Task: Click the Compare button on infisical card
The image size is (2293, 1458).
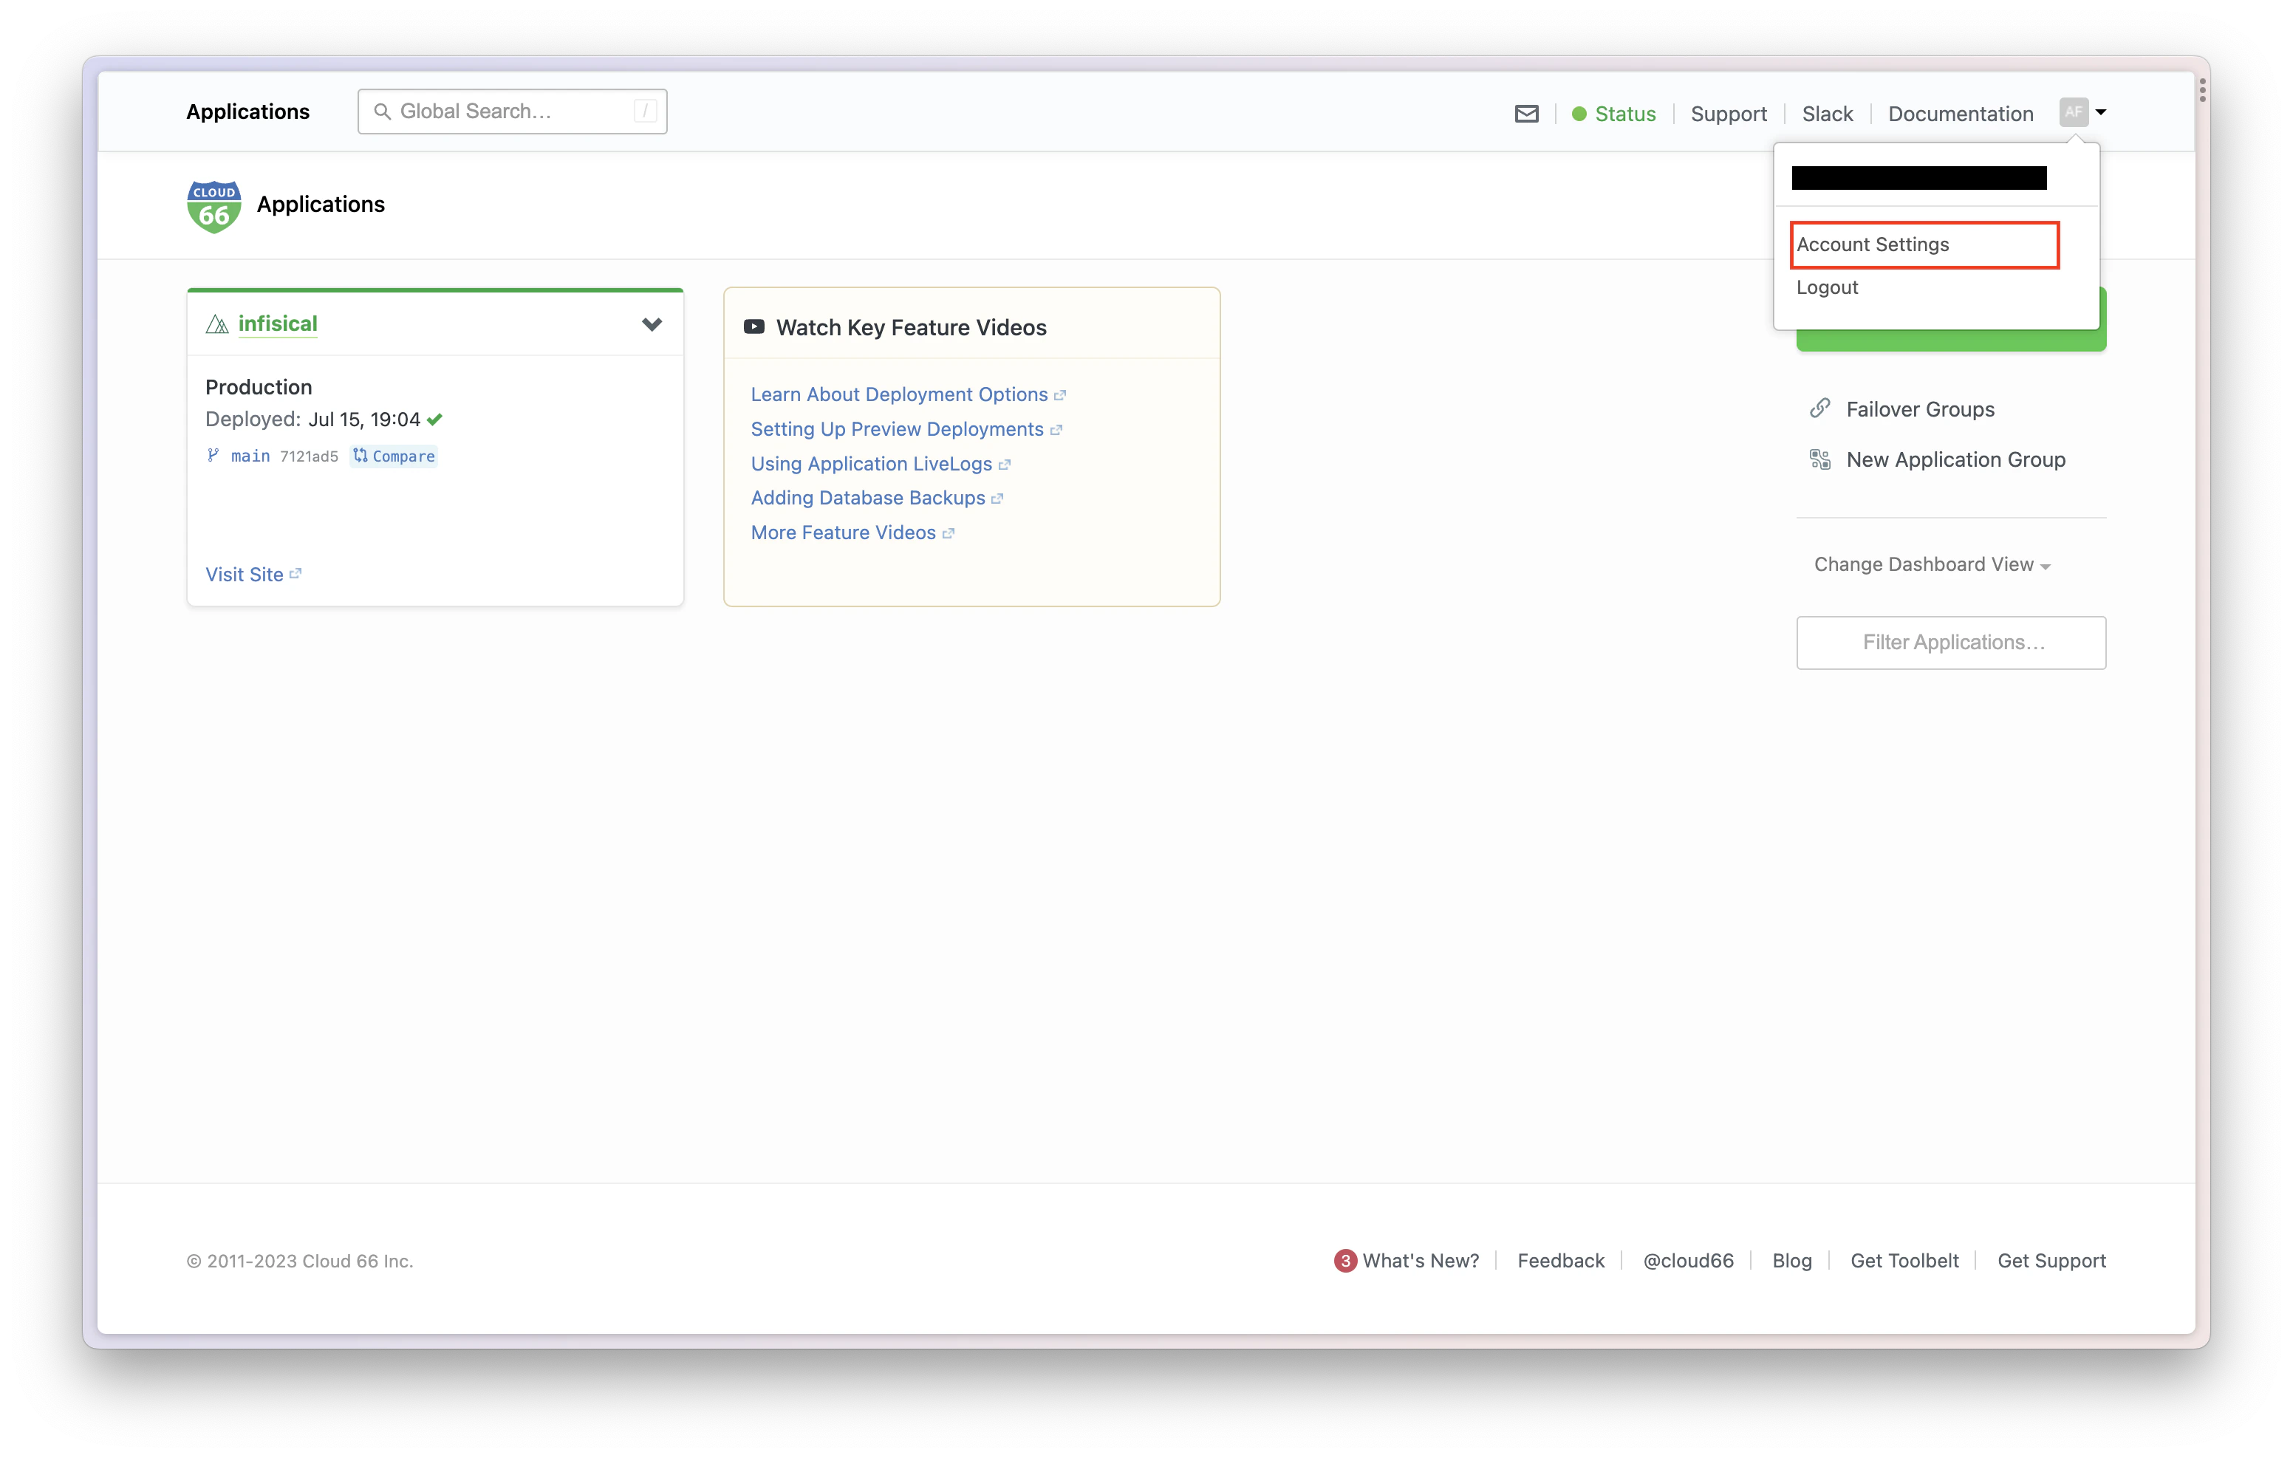Action: pos(393,456)
